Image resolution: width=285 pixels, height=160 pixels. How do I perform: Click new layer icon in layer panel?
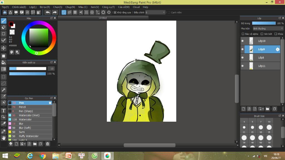click(243, 109)
